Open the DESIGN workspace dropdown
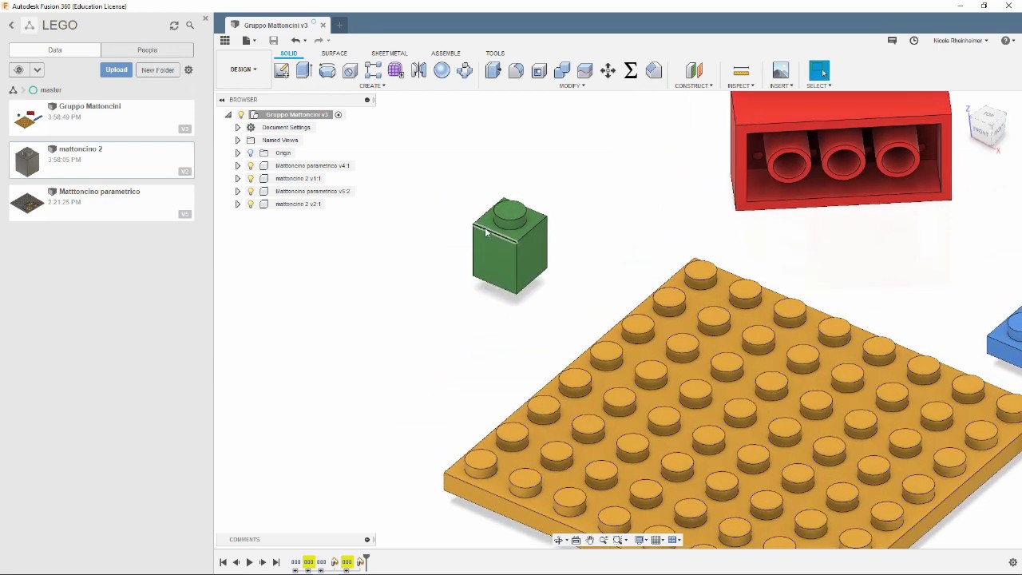This screenshot has height=575, width=1022. pyautogui.click(x=244, y=69)
